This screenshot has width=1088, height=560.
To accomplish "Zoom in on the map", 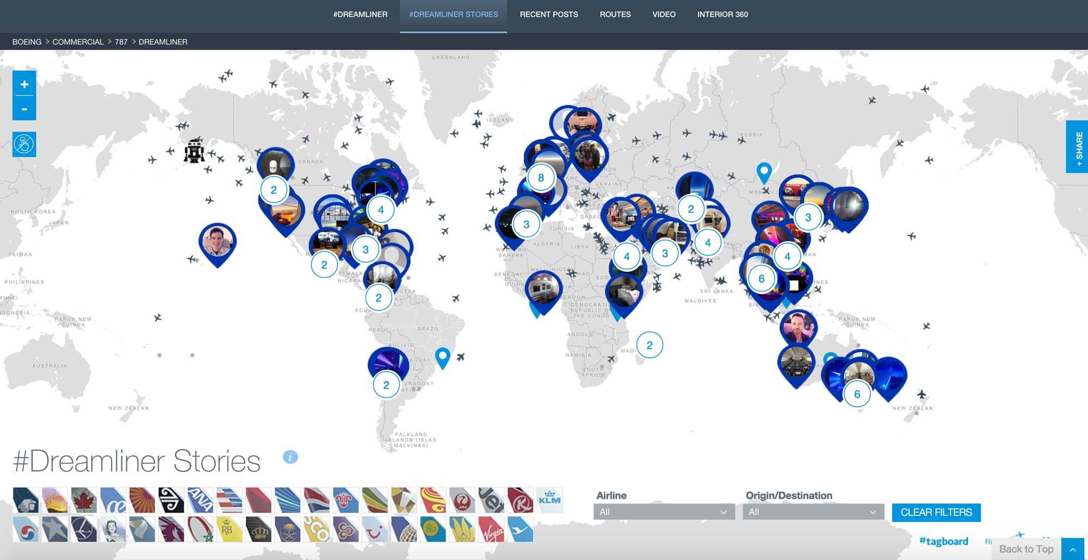I will (x=24, y=84).
